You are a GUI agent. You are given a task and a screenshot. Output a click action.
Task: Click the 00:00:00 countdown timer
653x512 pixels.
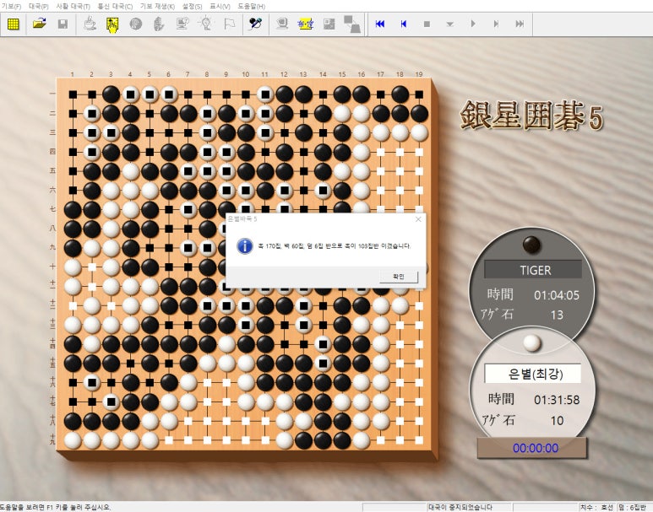[x=535, y=448]
